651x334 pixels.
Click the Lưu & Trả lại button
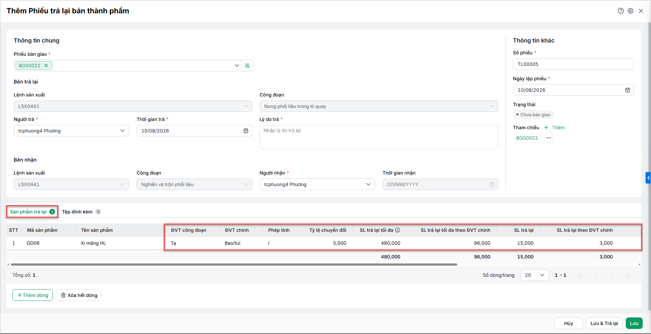604,323
